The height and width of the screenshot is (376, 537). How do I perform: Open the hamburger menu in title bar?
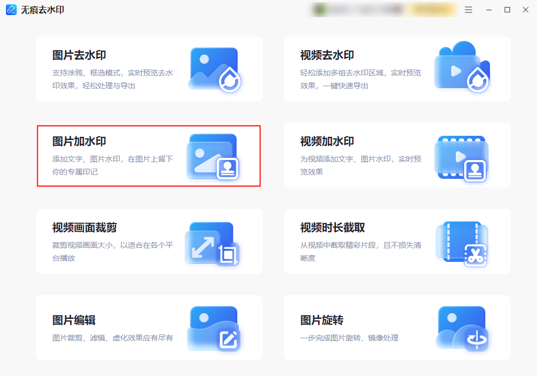point(469,10)
